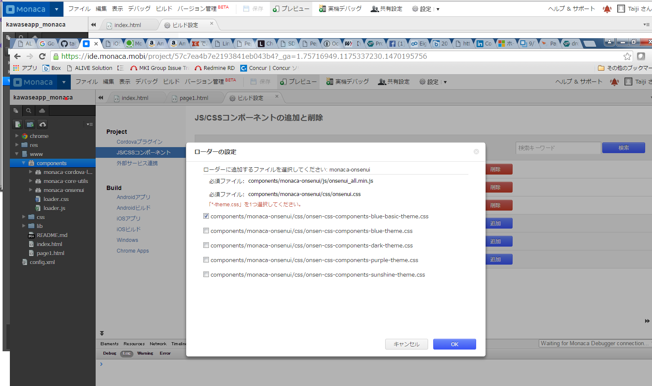This screenshot has width=652, height=386.
Task: Click the blue 検索 button
Action: pyautogui.click(x=624, y=148)
